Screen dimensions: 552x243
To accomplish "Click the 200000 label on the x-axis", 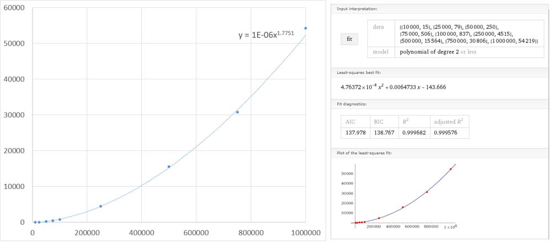I will click(x=87, y=233).
